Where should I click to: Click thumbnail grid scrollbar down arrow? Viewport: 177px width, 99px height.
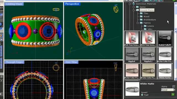(176, 79)
